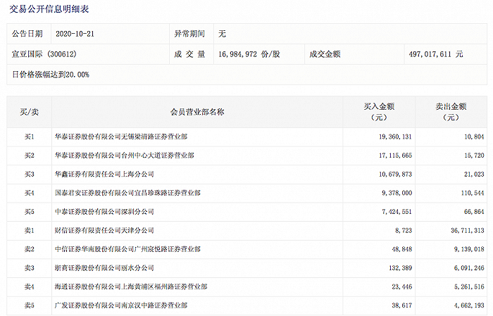Click sell amount 36,711,313
Screen dimensions: 493x316
click(468, 231)
